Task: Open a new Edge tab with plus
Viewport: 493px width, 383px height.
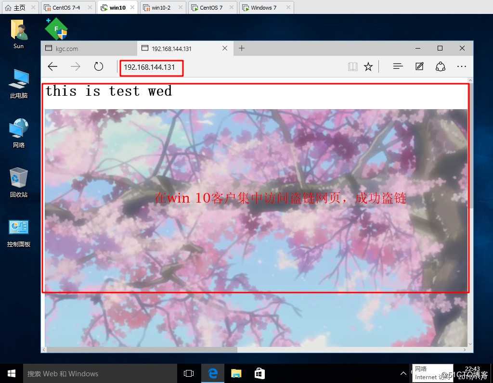Action: (x=242, y=48)
